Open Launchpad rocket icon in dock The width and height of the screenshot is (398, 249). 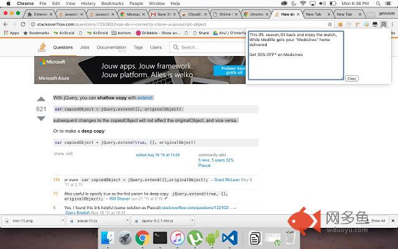[x=124, y=237]
